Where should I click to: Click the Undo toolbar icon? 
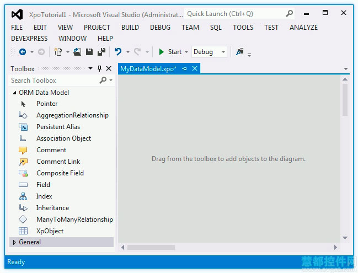(x=118, y=52)
